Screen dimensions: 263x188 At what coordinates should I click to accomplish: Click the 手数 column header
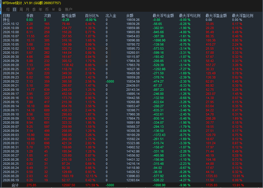click(30, 16)
